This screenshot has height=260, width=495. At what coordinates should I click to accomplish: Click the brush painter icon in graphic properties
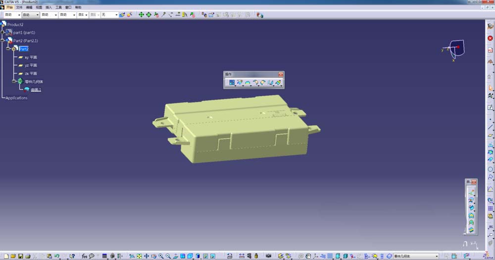coord(122,15)
